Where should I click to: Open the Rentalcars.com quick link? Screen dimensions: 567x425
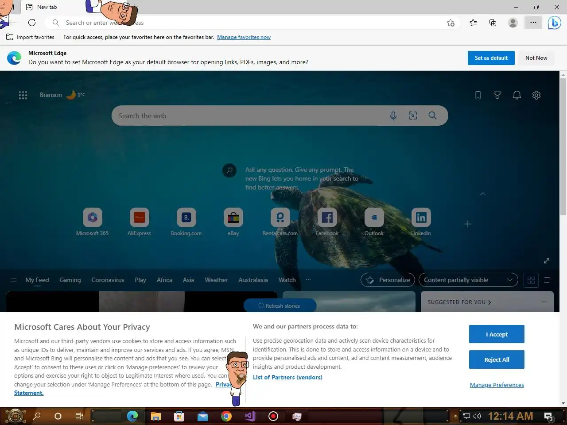coord(280,222)
